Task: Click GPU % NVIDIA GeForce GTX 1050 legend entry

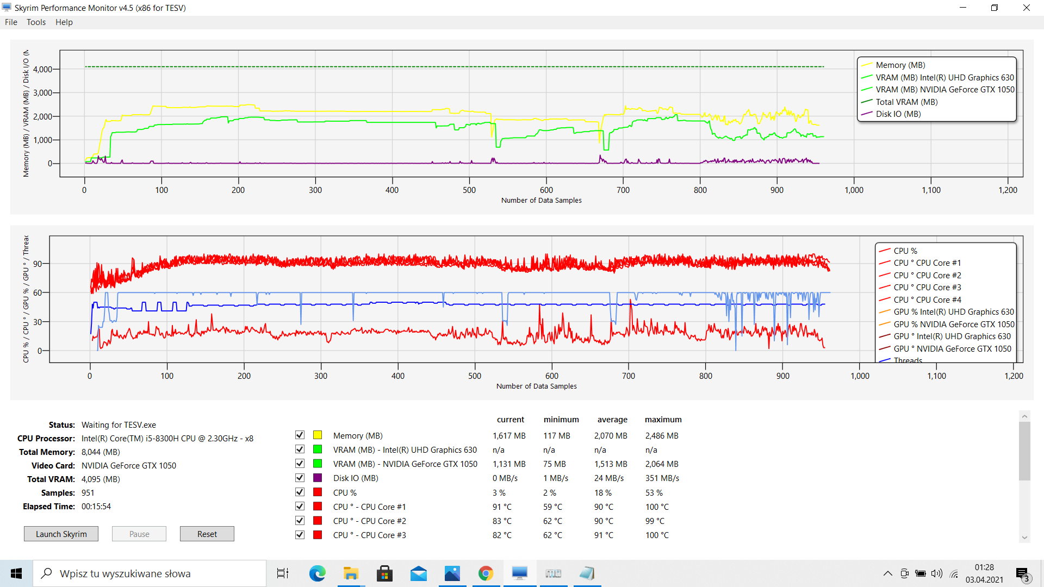Action: pos(953,324)
